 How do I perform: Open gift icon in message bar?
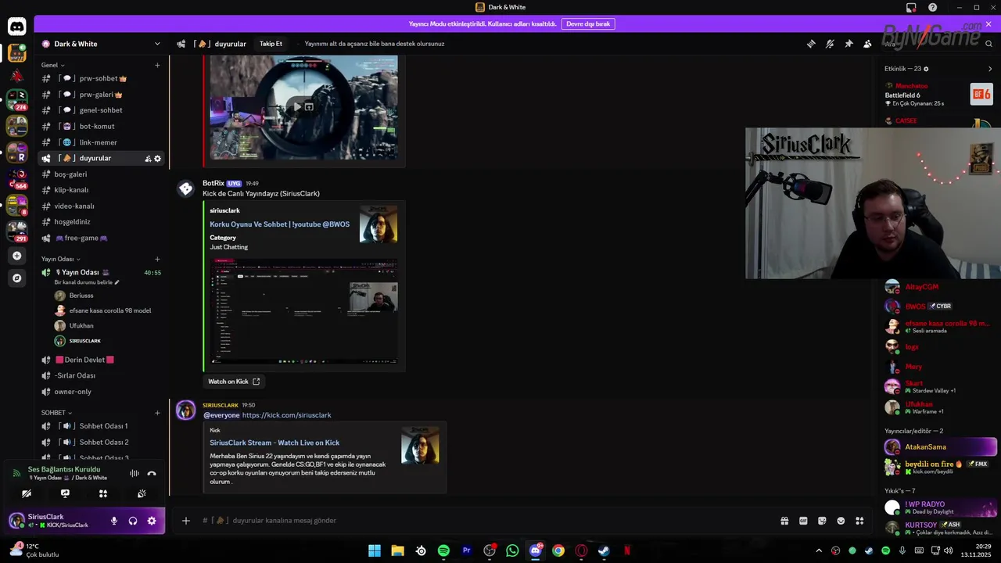(784, 521)
